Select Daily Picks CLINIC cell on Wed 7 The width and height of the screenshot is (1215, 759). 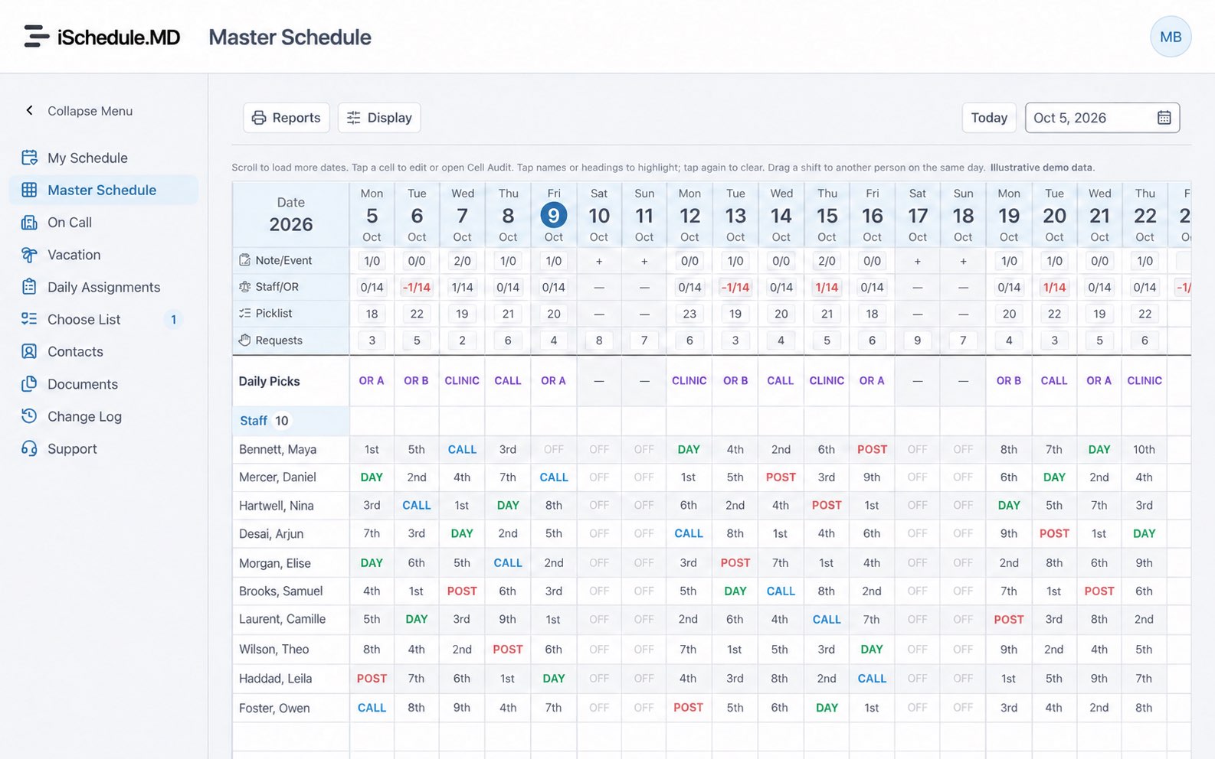462,380
